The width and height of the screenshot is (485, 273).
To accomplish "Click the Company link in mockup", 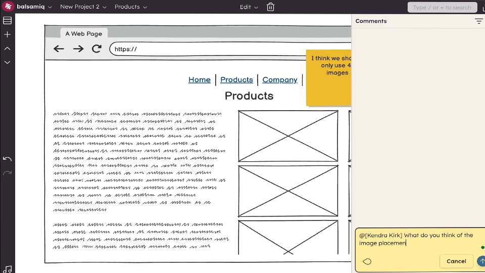I will click(x=280, y=80).
